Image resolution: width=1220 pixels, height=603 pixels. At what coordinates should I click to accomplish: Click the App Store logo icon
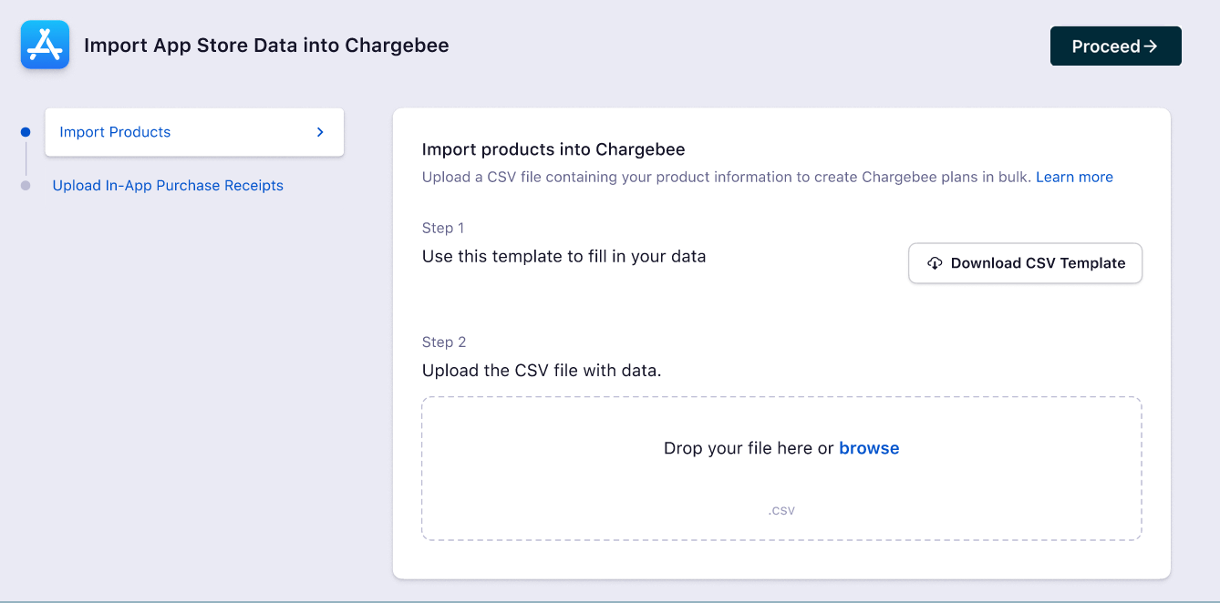click(x=45, y=45)
